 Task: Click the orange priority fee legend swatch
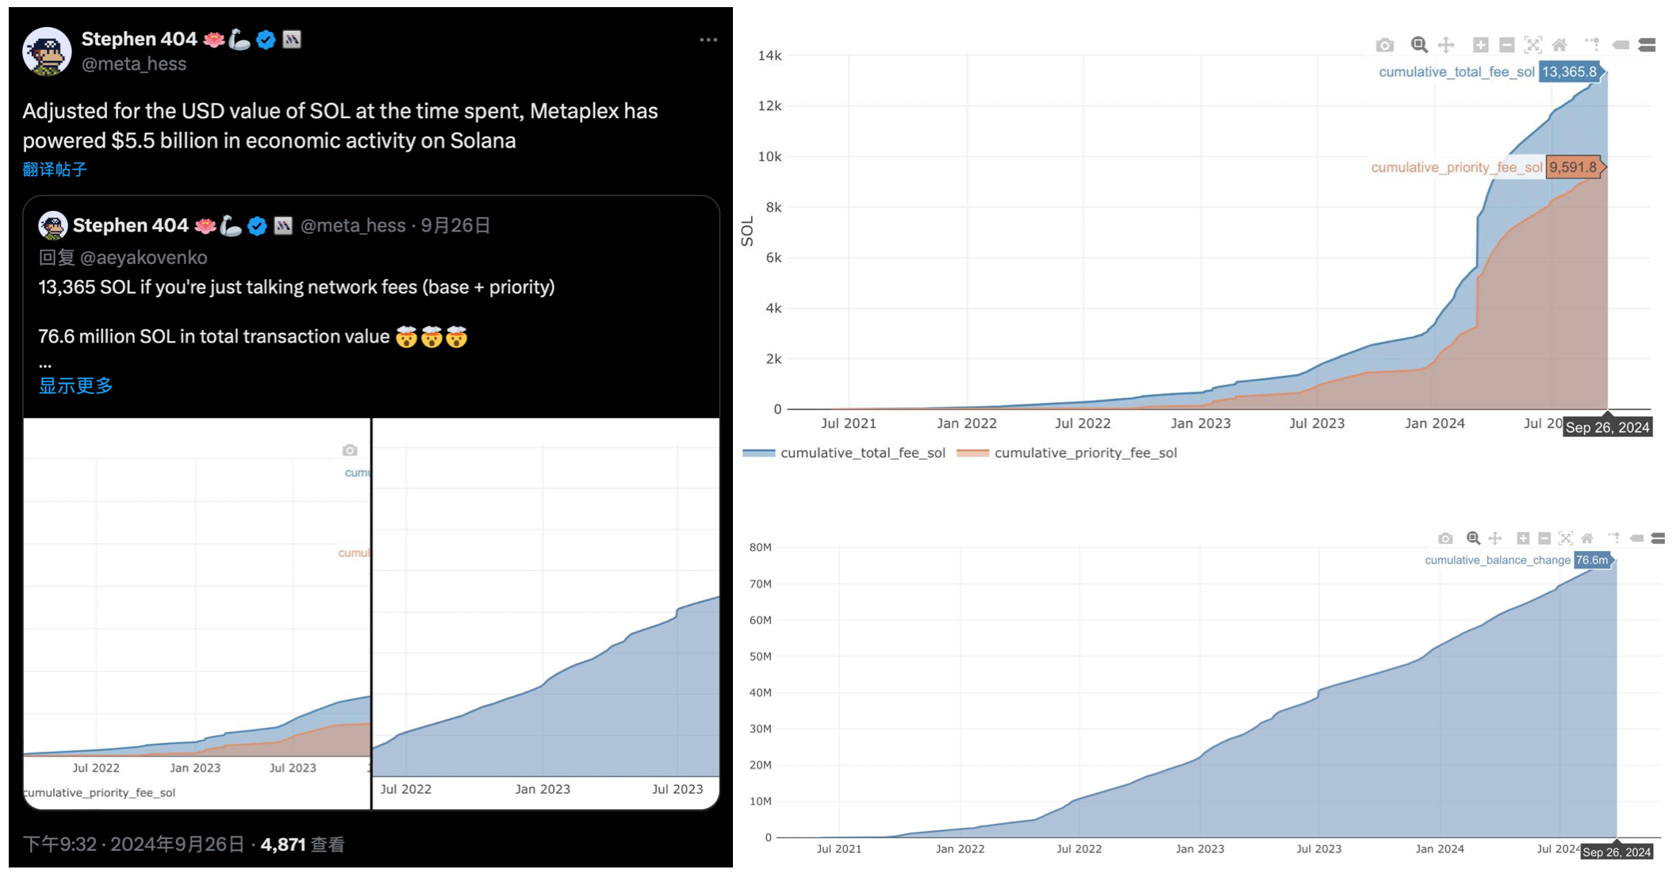click(x=972, y=453)
